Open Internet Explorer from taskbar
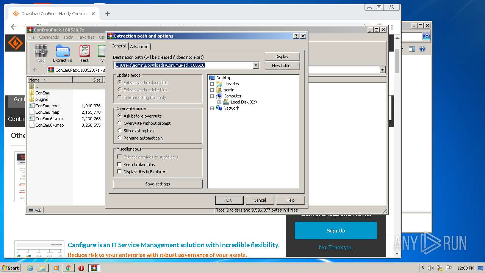The height and width of the screenshot is (273, 485). 30,268
